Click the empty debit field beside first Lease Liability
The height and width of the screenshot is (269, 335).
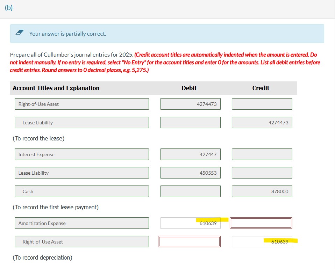[190, 123]
